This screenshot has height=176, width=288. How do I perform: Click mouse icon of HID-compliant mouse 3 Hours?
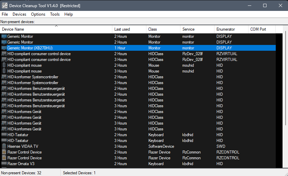[4, 71]
